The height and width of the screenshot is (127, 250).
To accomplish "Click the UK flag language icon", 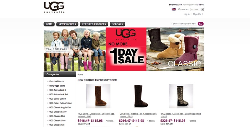I will pyautogui.click(x=174, y=9).
